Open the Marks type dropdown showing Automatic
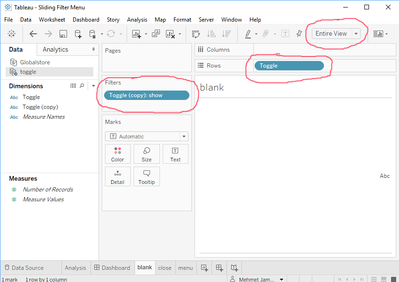This screenshot has height=282, width=399. [146, 136]
